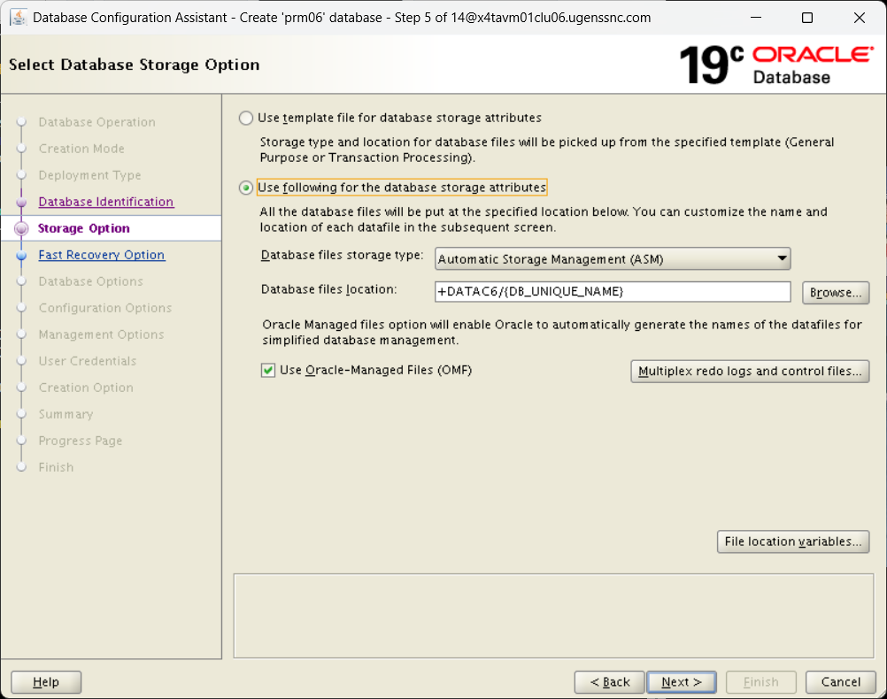Click the empty message area at bottom
Viewport: 887px width, 699px height.
point(554,616)
